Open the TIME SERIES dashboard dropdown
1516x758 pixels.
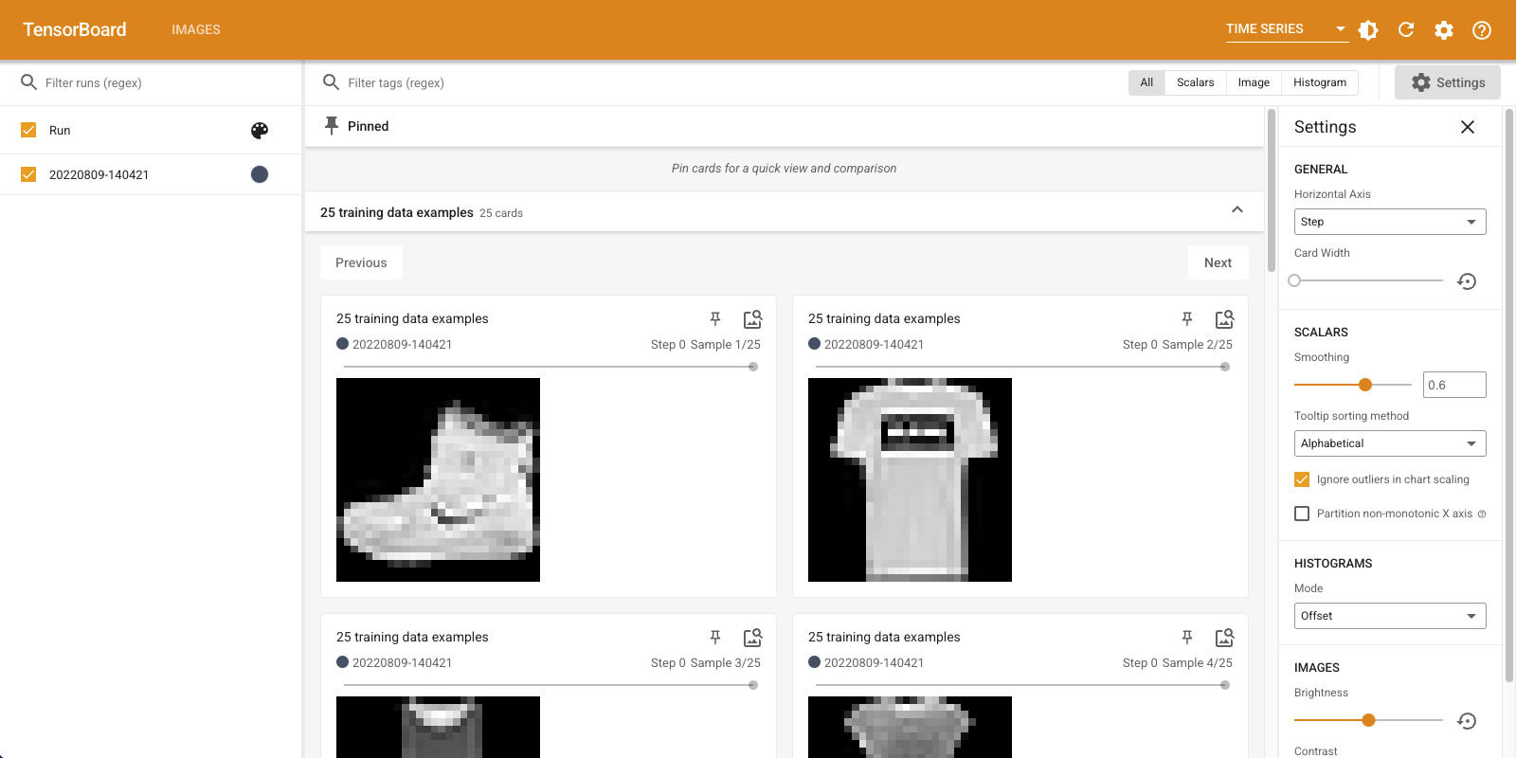1287,29
